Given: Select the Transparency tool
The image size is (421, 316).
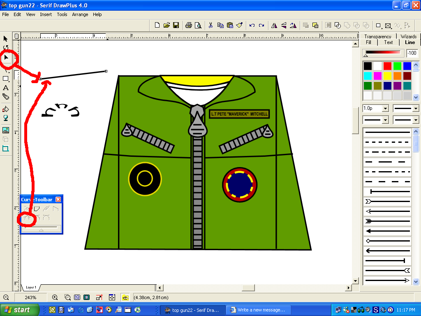Looking at the screenshot, I should tap(5, 118).
